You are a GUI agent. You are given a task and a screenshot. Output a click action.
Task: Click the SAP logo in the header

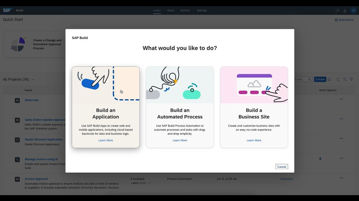[x=7, y=10]
